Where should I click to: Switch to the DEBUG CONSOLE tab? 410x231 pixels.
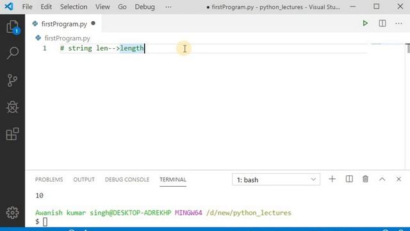click(x=127, y=180)
